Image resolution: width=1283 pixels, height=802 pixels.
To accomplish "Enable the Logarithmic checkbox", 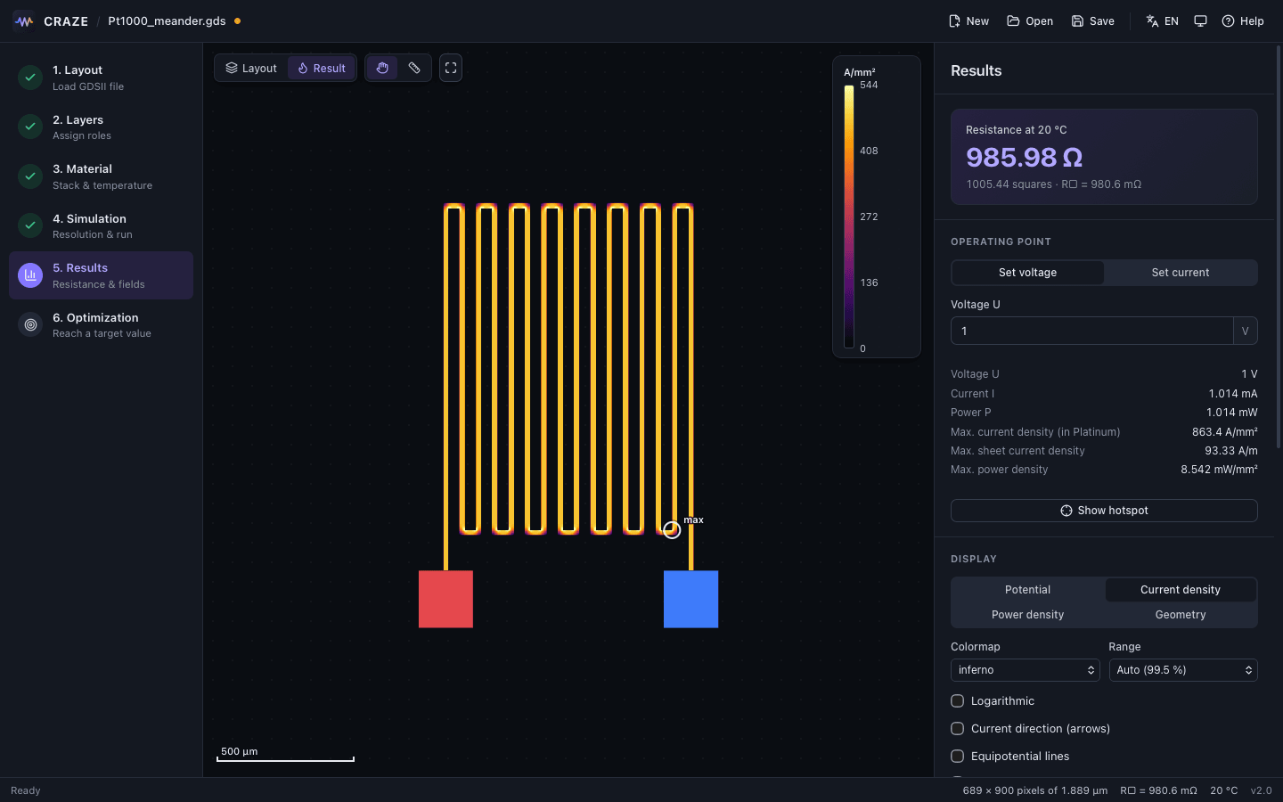I will (x=958, y=701).
